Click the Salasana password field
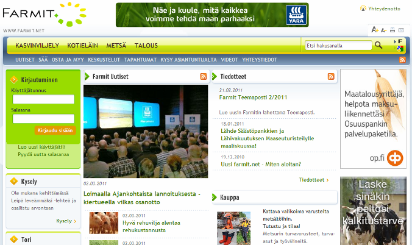The height and width of the screenshot is (245, 412). pos(44,119)
